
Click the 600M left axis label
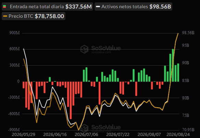pyautogui.click(x=14, y=49)
